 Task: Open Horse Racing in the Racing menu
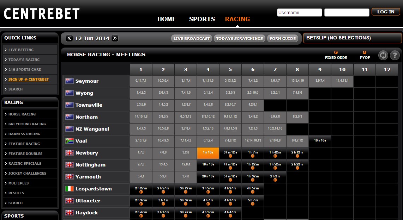[x=30, y=114]
